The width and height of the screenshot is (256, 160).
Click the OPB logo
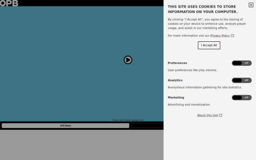tap(9, 3)
